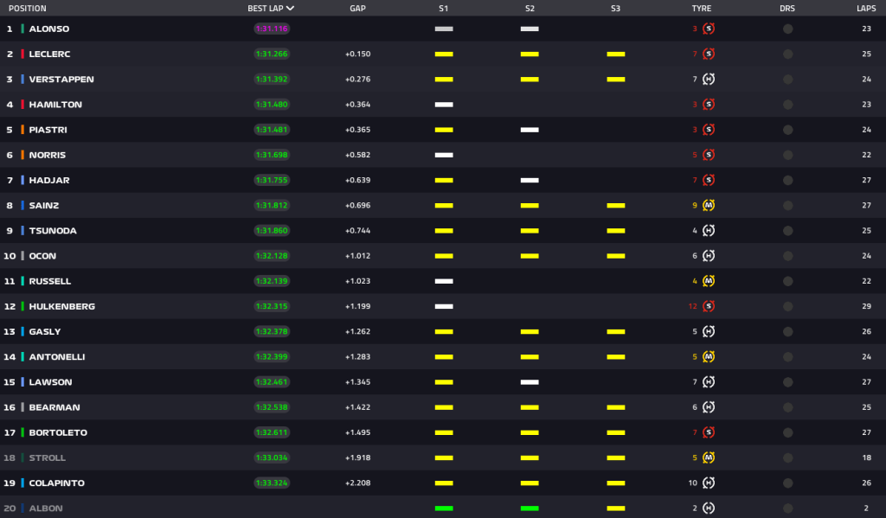Click Hadjar's best lap 1:31.755
Image resolution: width=886 pixels, height=518 pixels.
coord(272,180)
